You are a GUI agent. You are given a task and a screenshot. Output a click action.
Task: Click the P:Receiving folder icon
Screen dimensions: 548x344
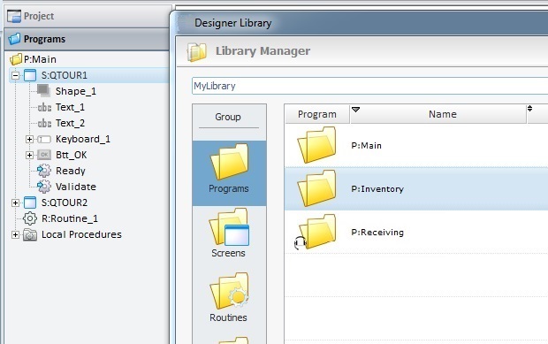[x=316, y=232]
